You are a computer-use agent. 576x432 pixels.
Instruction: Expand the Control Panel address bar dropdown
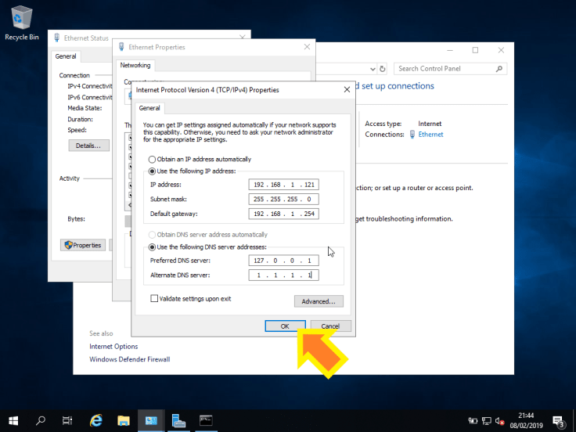(373, 69)
